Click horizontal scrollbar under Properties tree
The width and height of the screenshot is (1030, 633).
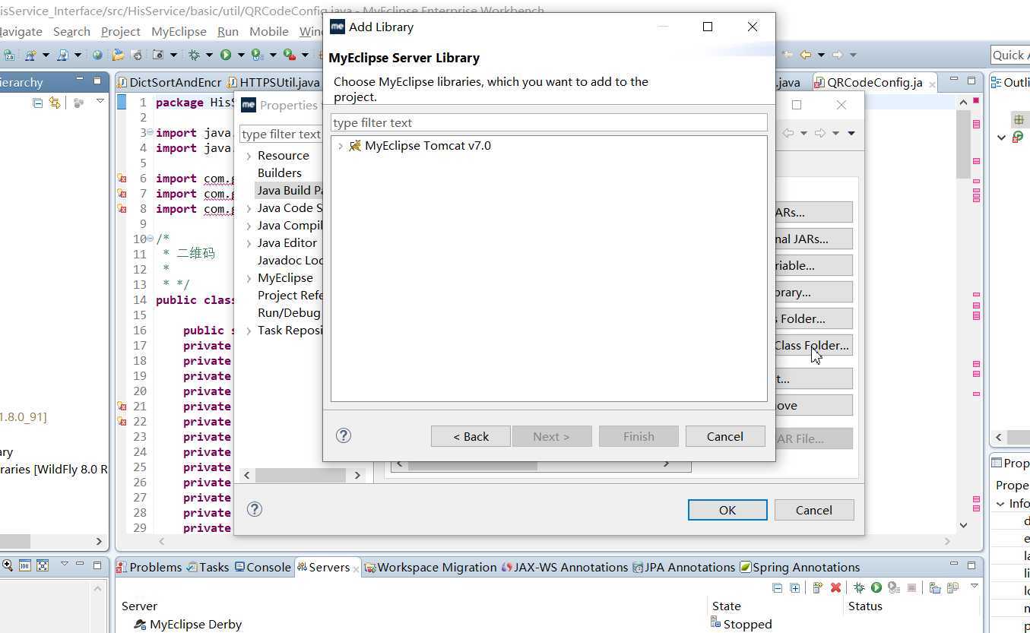pos(302,475)
